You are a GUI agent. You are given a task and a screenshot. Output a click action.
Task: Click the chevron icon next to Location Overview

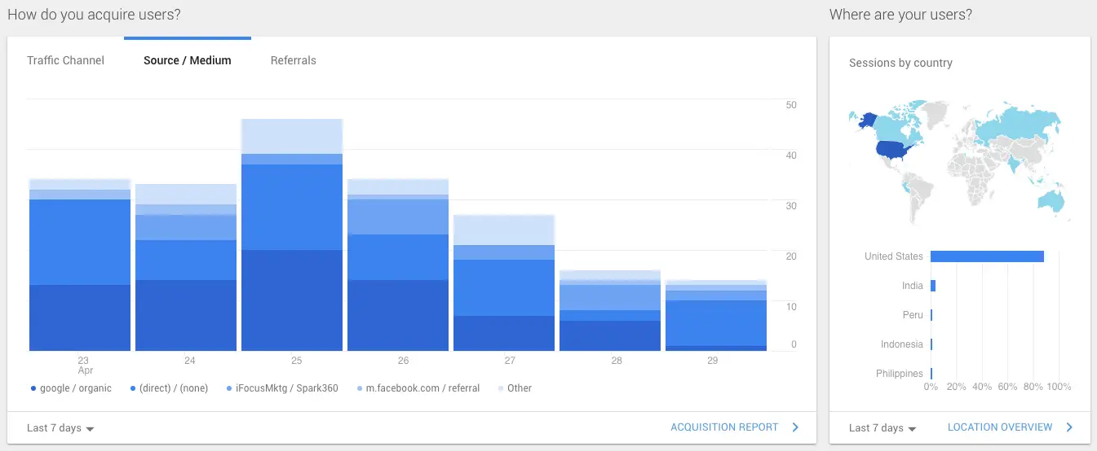1069,427
